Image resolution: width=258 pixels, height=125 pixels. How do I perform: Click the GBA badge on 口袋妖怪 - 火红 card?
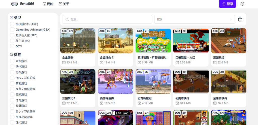point(178,31)
